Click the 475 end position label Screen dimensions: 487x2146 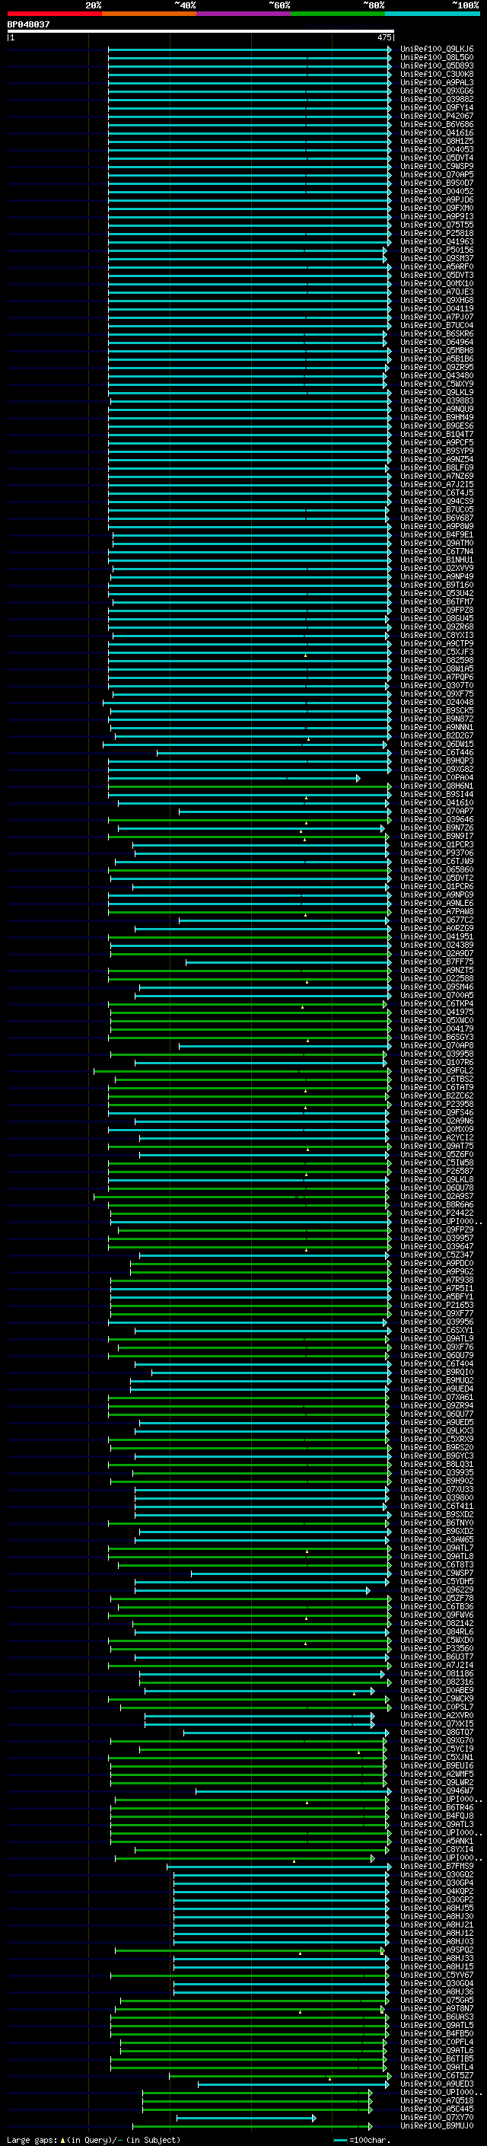pyautogui.click(x=384, y=37)
